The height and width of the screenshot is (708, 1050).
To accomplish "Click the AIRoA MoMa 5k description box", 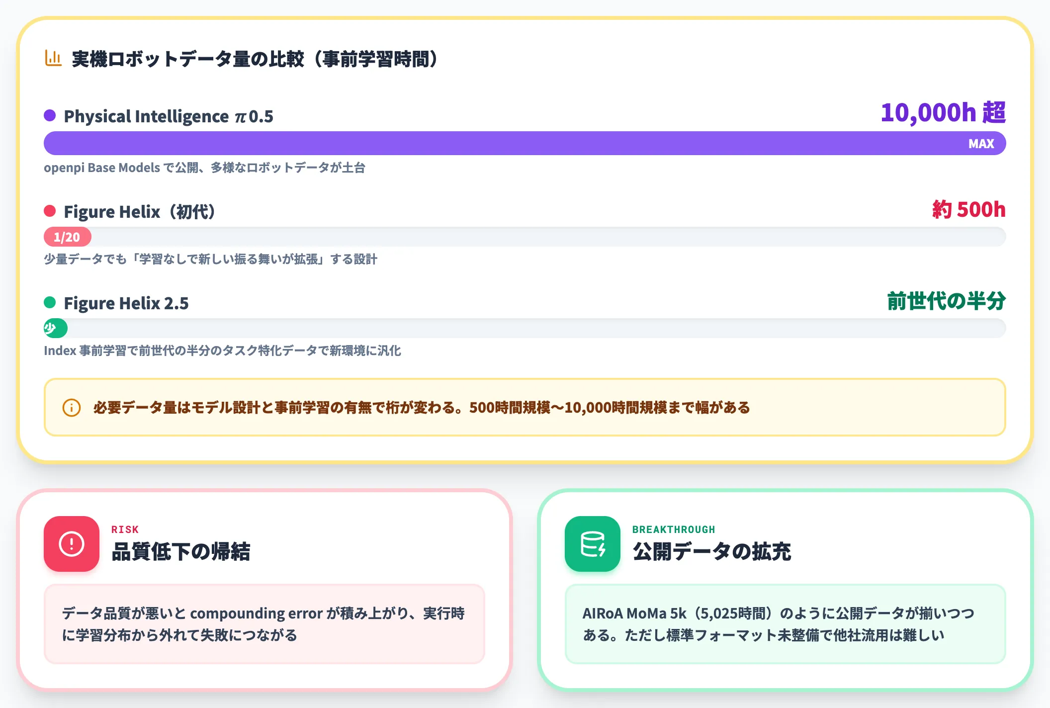I will (786, 624).
